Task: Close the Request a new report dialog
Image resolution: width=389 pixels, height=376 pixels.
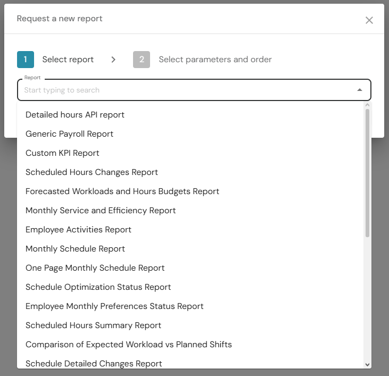Action: point(369,20)
